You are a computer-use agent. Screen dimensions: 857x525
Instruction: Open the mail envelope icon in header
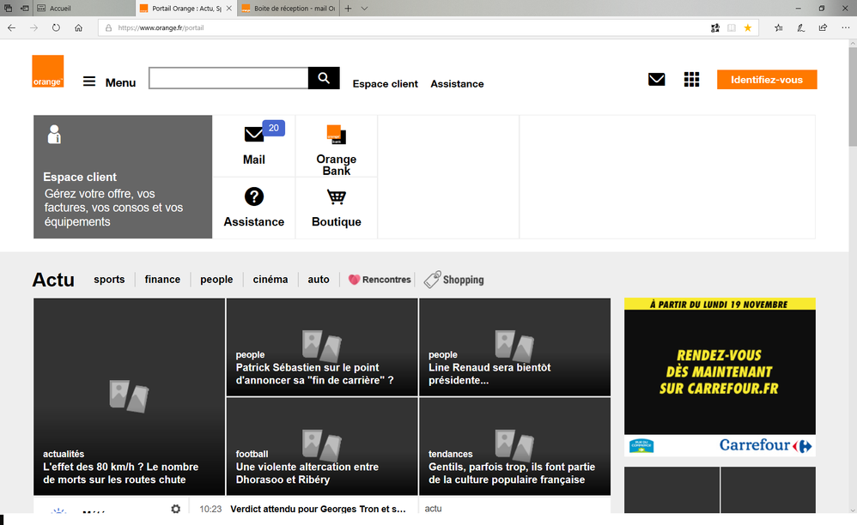656,80
